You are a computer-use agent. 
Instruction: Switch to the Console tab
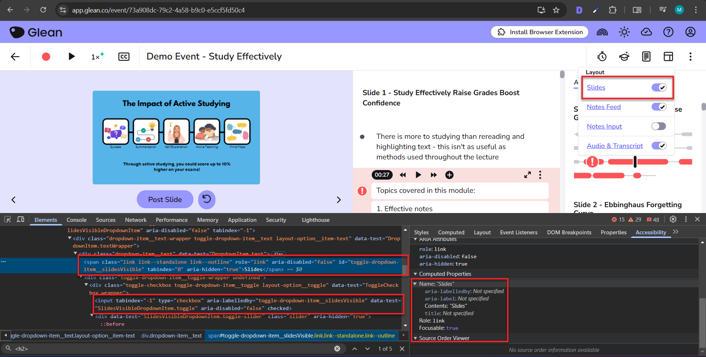tap(76, 220)
